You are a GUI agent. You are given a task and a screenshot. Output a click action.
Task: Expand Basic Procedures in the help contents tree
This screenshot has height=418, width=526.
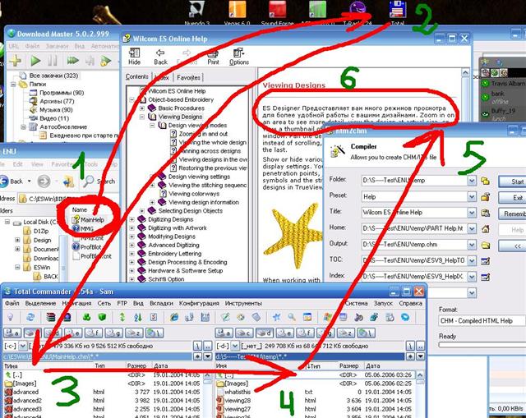pyautogui.click(x=142, y=108)
